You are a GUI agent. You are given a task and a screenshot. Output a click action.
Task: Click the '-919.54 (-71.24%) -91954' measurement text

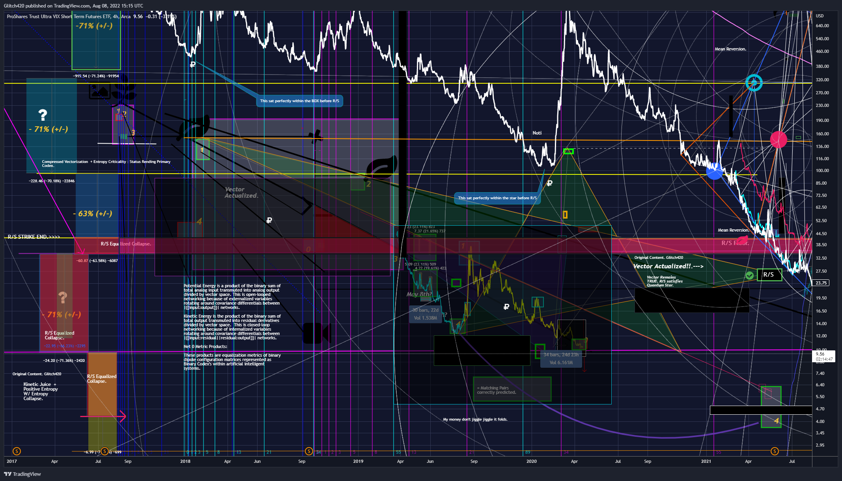(96, 76)
